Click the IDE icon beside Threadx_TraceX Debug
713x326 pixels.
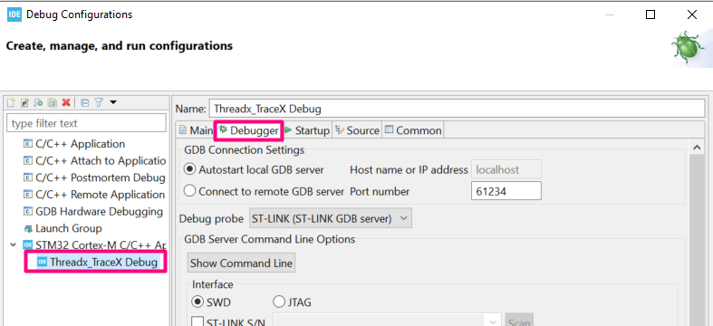tap(42, 263)
